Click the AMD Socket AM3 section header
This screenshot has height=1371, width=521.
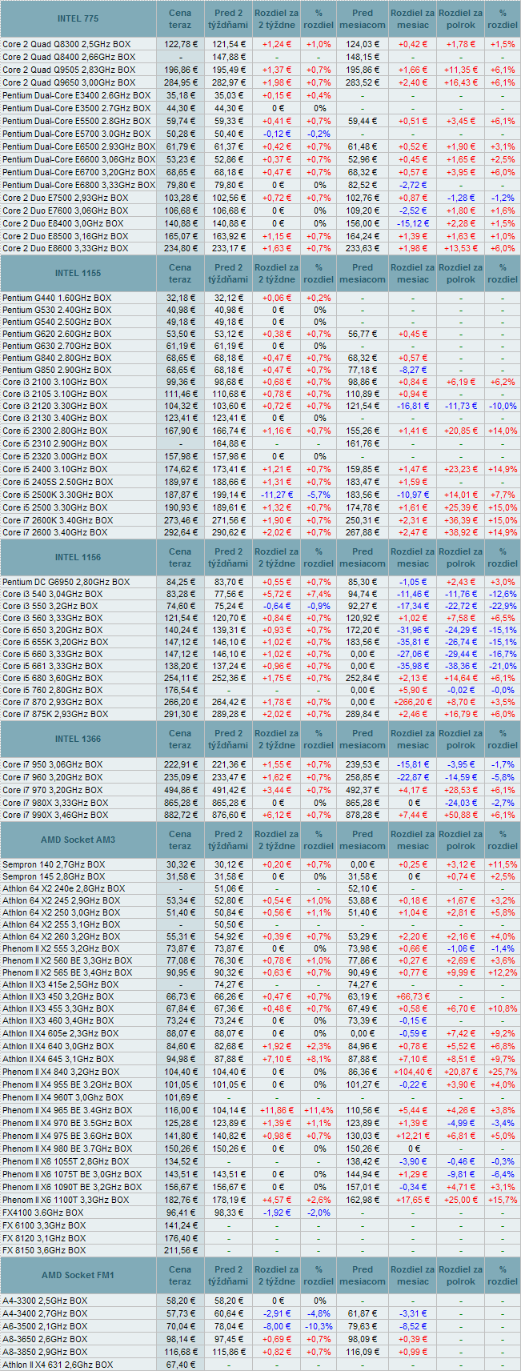pyautogui.click(x=78, y=840)
